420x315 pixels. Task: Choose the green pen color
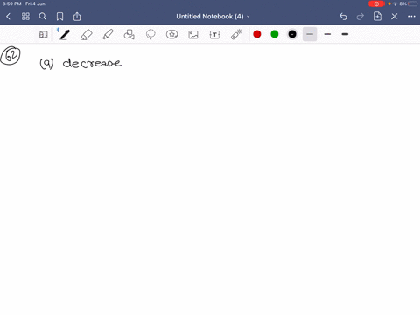(x=275, y=34)
